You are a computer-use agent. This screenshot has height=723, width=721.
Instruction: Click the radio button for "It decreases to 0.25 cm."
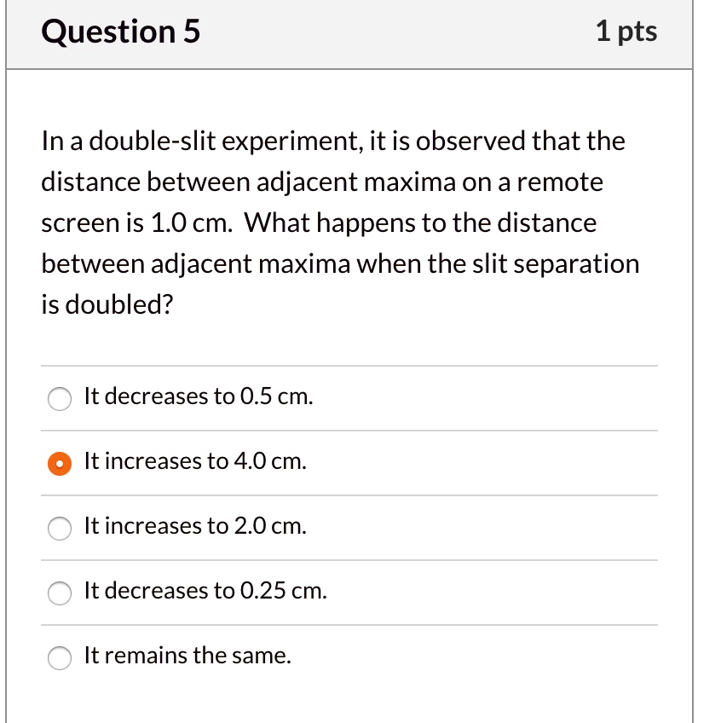click(x=59, y=593)
